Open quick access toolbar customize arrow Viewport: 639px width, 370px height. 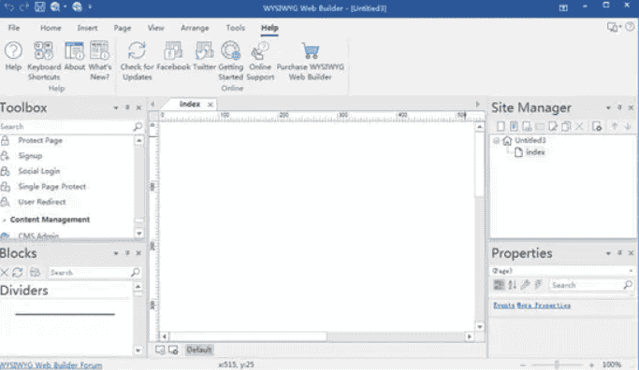[x=90, y=7]
